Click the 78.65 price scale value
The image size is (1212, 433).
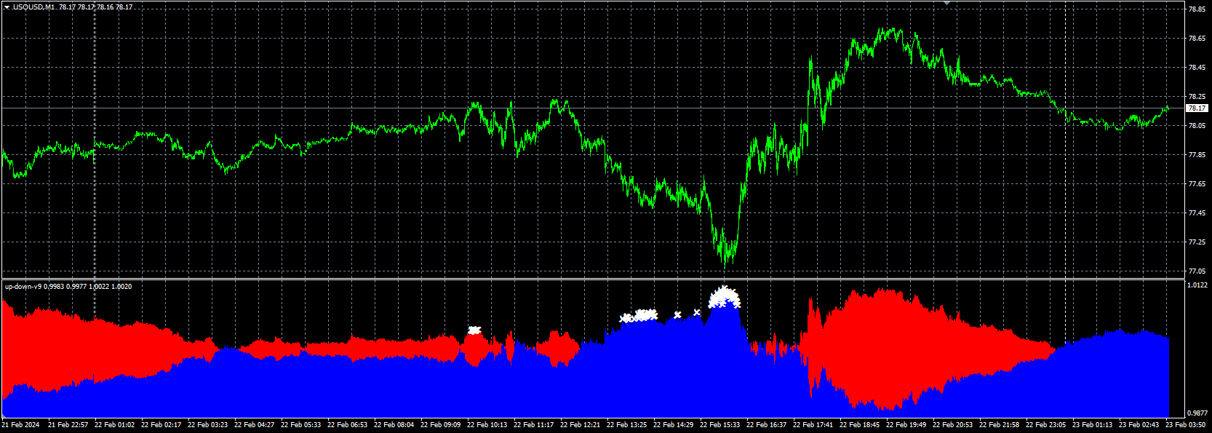[x=1197, y=39]
